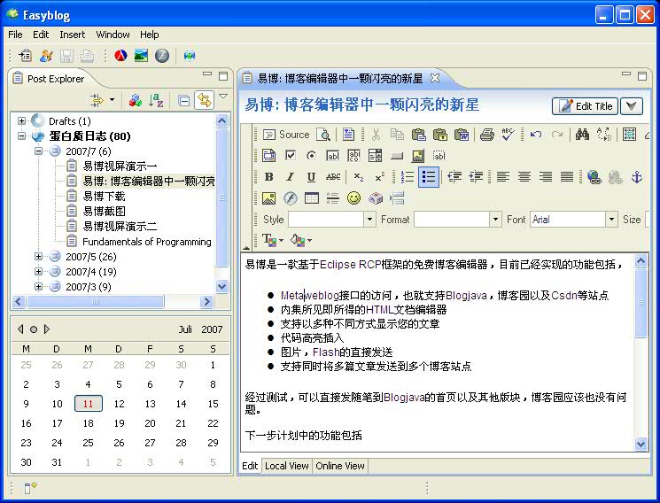The height and width of the screenshot is (503, 660).
Task: Apply Italic formatting
Action: coord(290,177)
